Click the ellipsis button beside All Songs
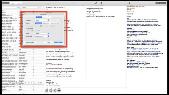Image resolution: width=169 pixels, height=95 pixels. click(x=42, y=8)
